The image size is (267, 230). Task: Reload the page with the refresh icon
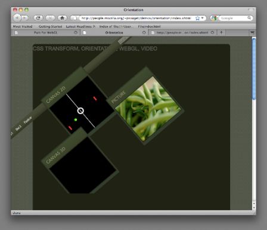pyautogui.click(x=38, y=18)
